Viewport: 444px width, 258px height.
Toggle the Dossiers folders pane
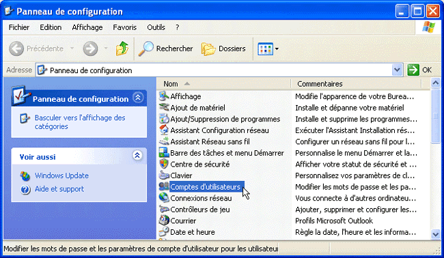click(223, 48)
